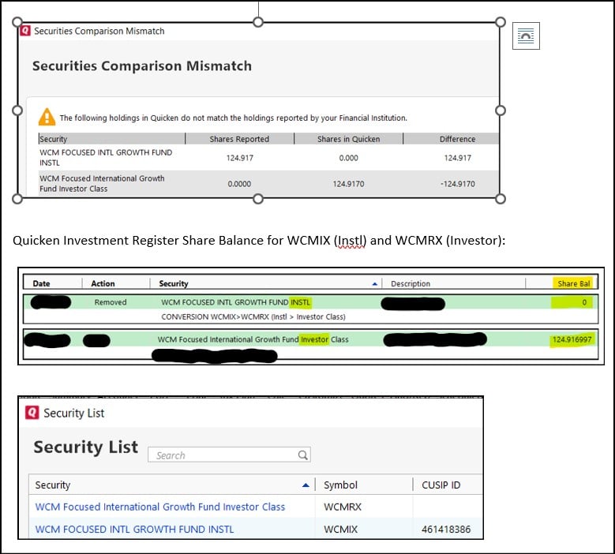Click the Quicken logo in Security List title
This screenshot has height=554, width=615.
(32, 413)
